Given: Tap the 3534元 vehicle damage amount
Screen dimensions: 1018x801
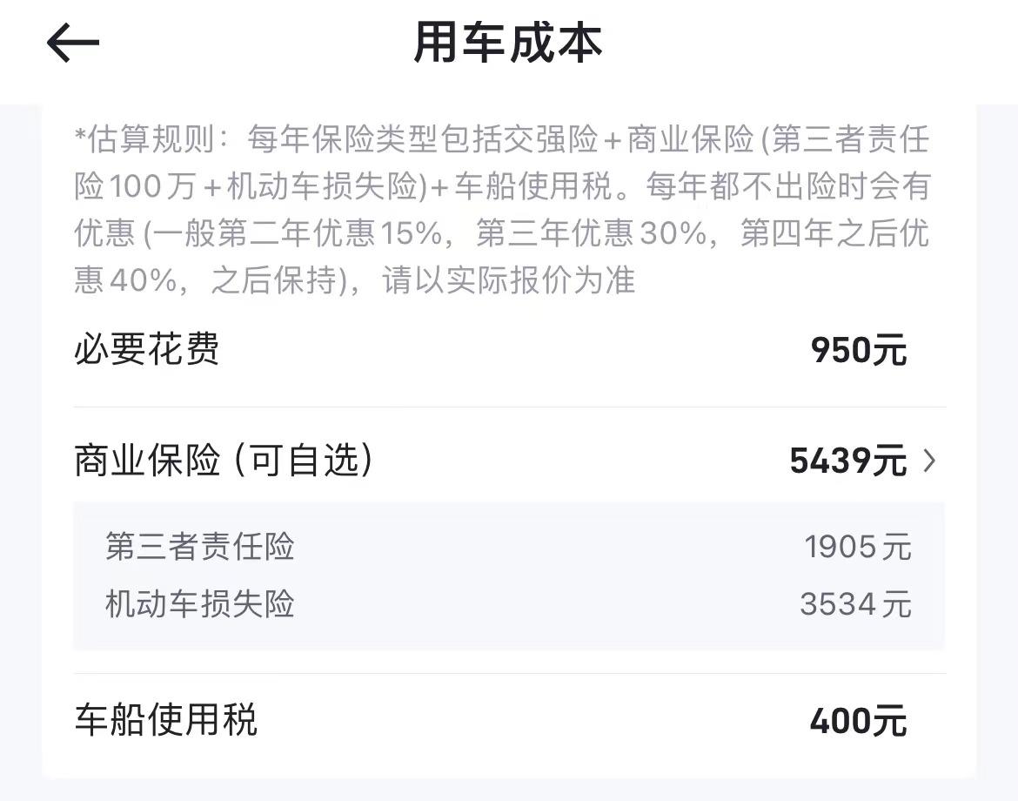Looking at the screenshot, I should (855, 603).
